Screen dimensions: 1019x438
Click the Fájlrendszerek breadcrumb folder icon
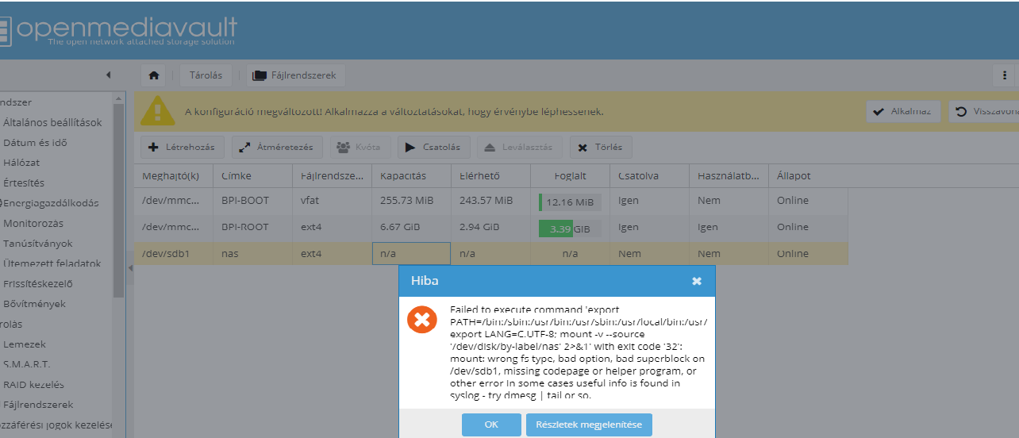260,75
